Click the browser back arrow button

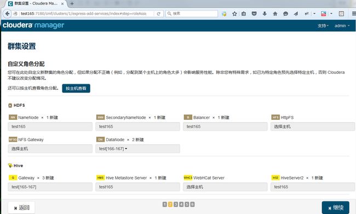click(x=7, y=14)
